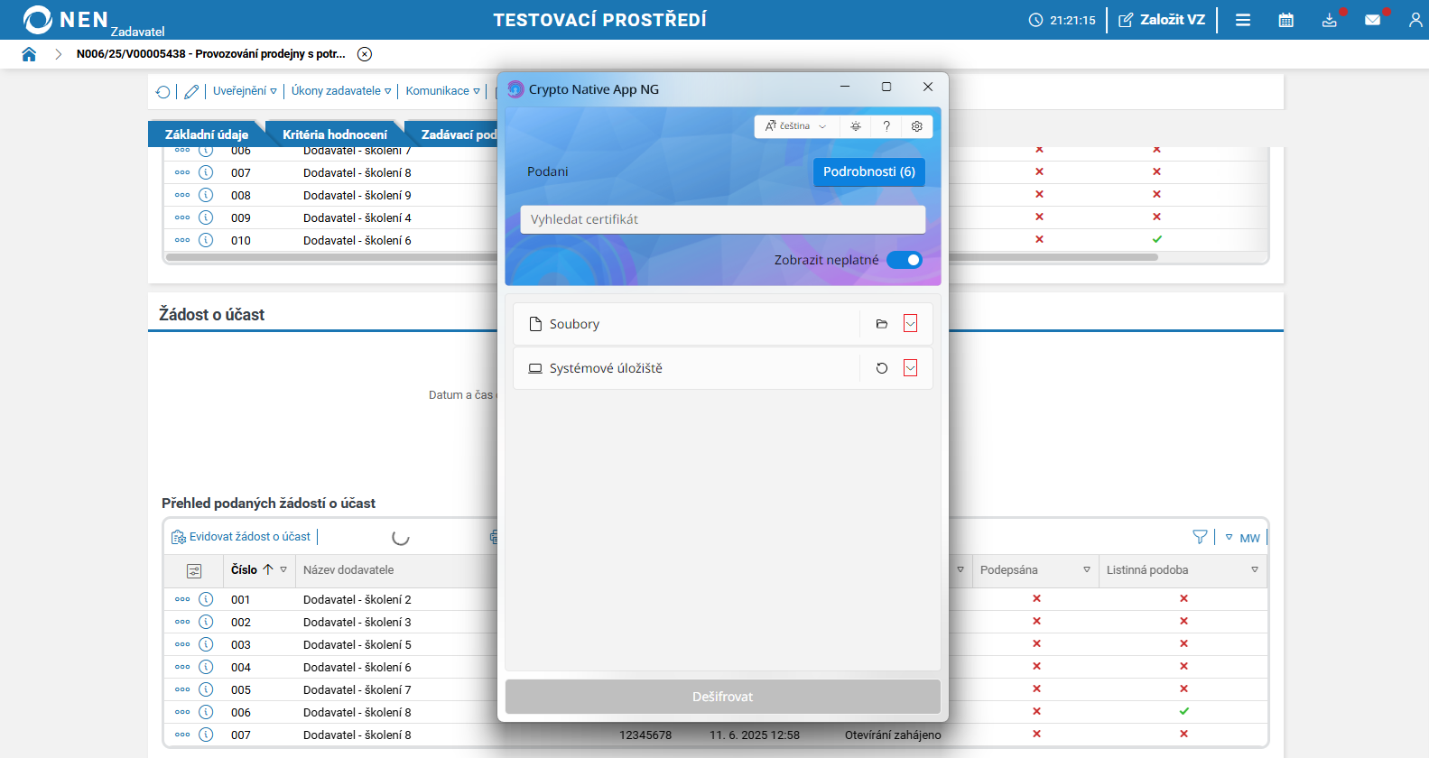Reload the Systémové úložiště certificate store
This screenshot has width=1429, height=758.
(882, 368)
